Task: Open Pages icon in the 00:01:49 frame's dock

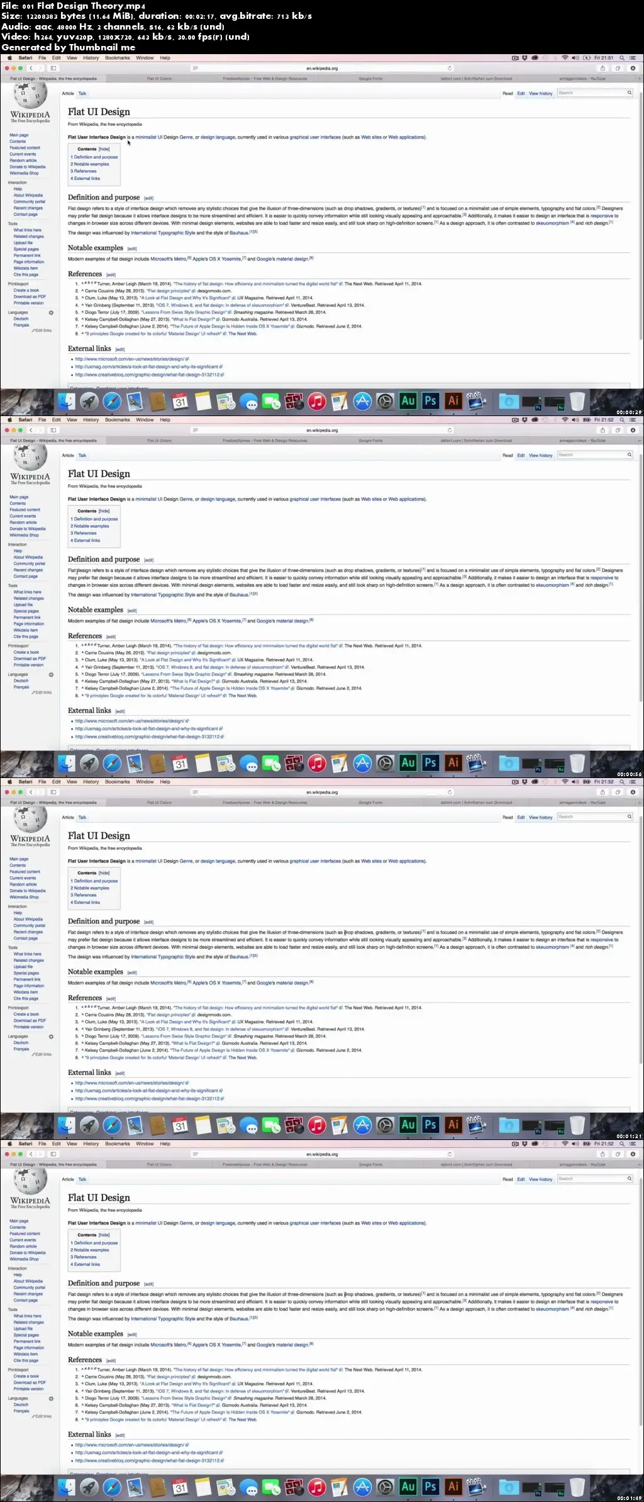Action: [340, 1487]
